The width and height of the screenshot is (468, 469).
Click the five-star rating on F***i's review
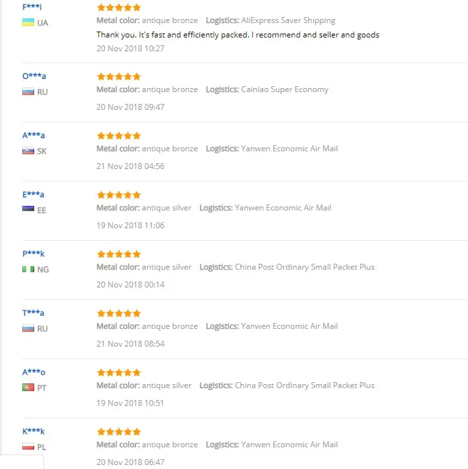[118, 7]
